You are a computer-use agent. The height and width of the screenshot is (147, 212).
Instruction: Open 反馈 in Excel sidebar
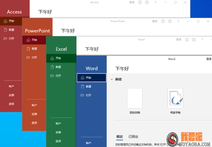58,132
